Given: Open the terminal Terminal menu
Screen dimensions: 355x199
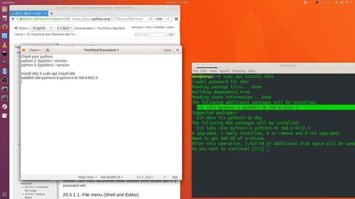Looking at the screenshot, I should click(x=239, y=71).
